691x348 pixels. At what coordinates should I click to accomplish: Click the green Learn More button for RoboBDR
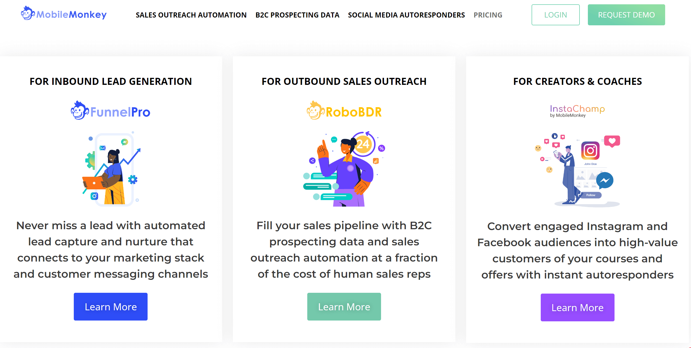point(344,307)
